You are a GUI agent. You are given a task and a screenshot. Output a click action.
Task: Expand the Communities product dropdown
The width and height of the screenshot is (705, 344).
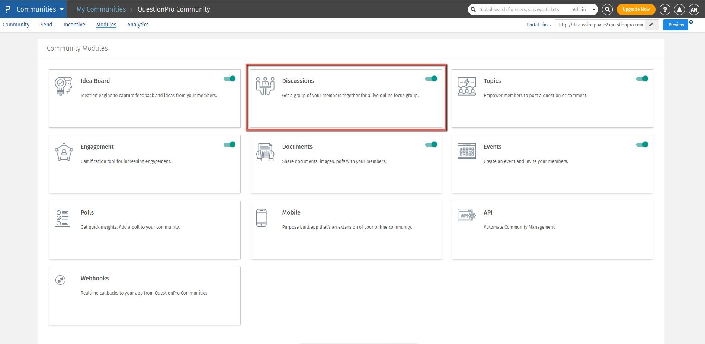[x=61, y=9]
